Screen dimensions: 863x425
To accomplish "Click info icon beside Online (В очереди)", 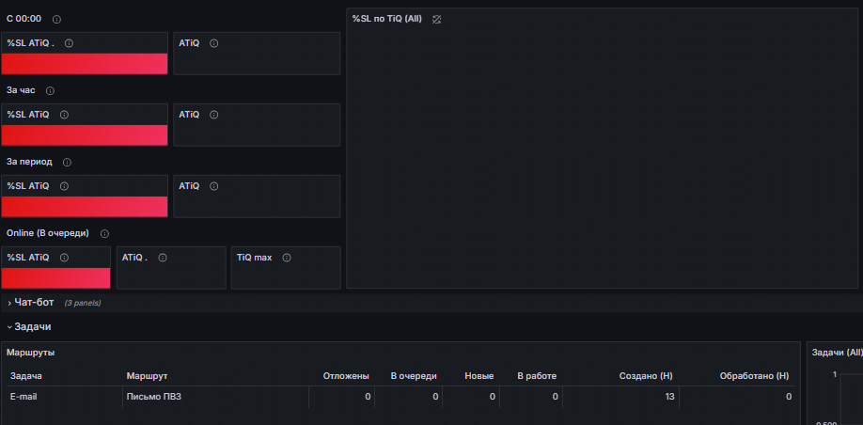I will 104,234.
